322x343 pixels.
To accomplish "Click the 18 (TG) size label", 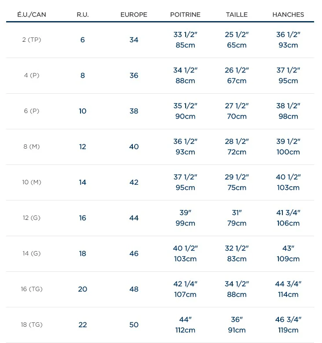I will tap(31, 325).
